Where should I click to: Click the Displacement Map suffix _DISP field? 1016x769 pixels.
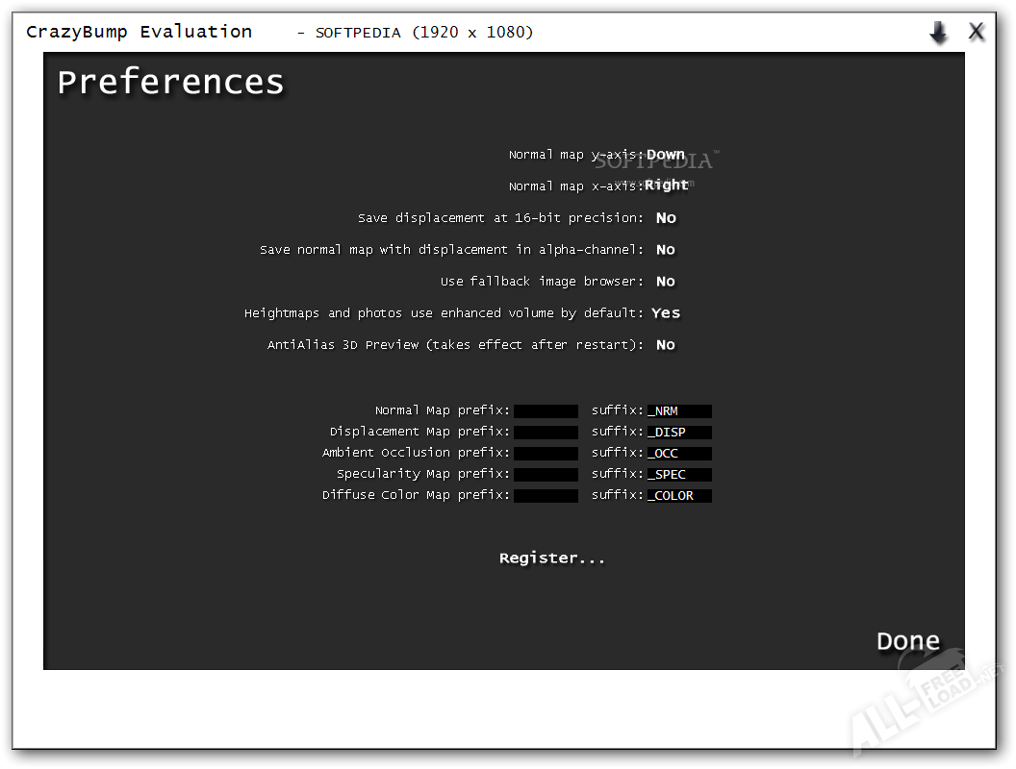pos(679,433)
